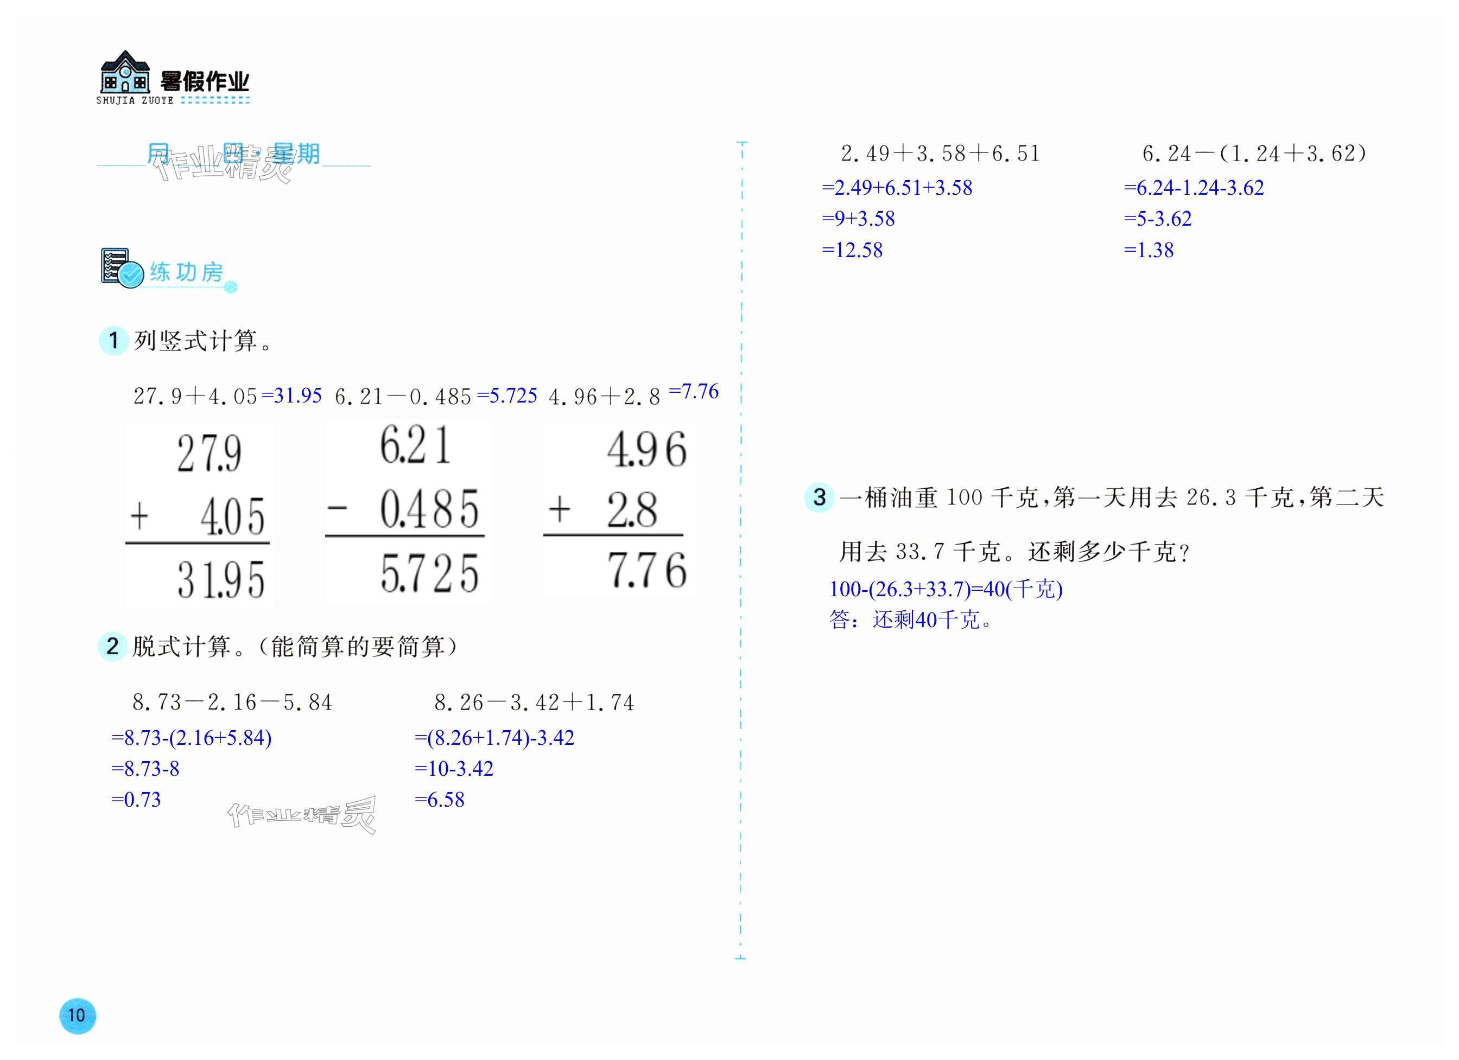Click the question 3 number badge
This screenshot has height=1060, width=1459.
tap(819, 497)
